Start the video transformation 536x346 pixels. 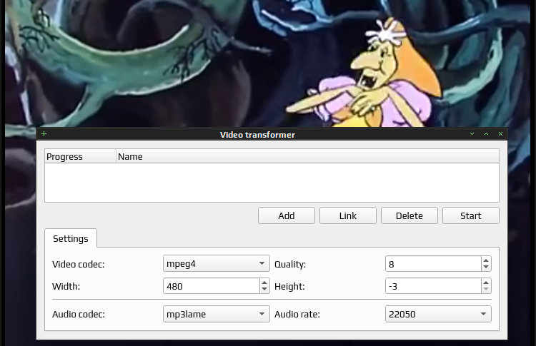pyautogui.click(x=471, y=215)
